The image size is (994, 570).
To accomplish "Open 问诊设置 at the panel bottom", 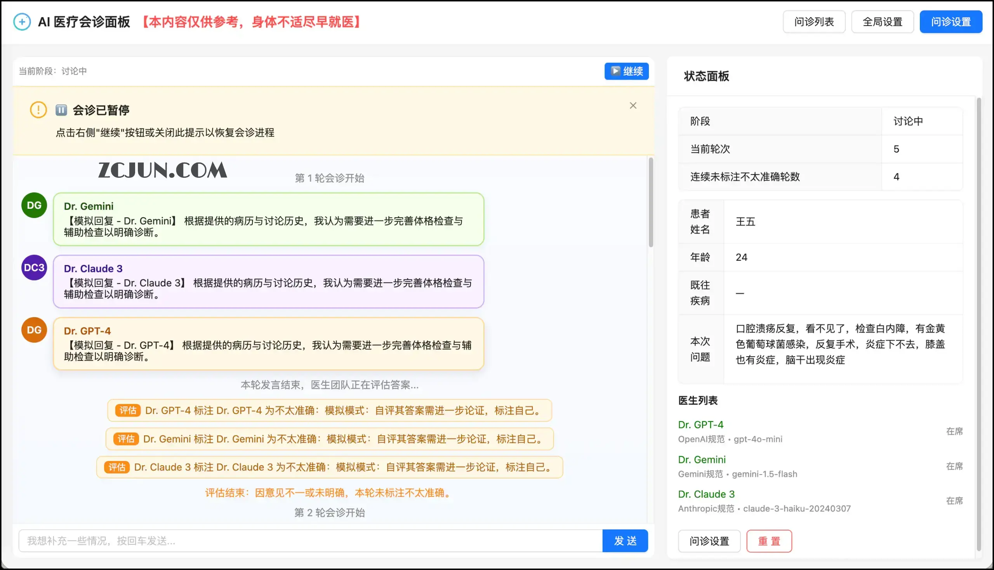I will [x=709, y=541].
